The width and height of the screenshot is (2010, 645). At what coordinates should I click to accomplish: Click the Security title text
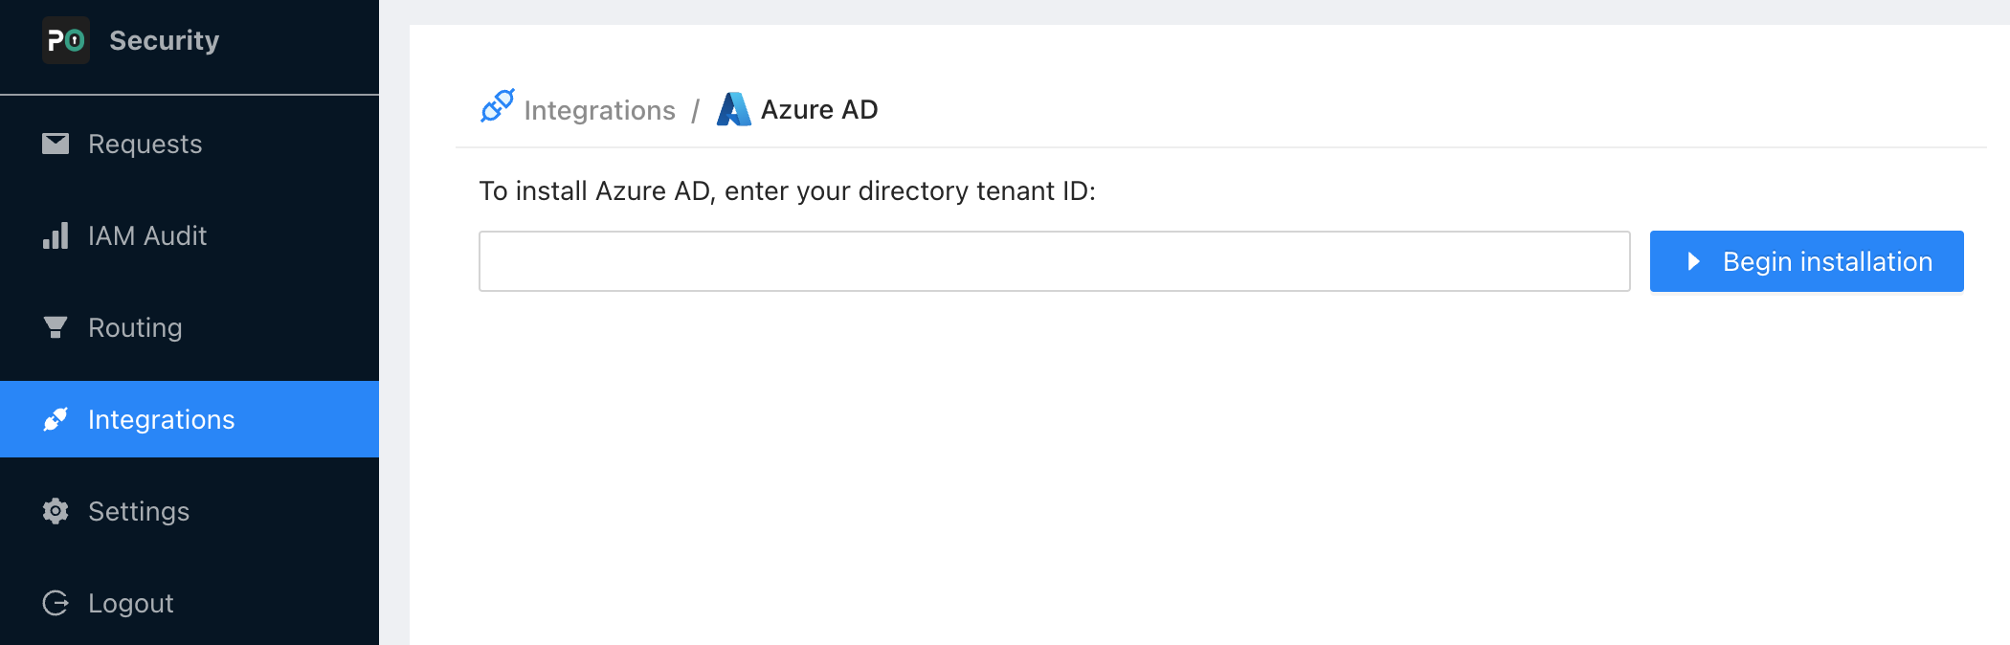tap(164, 40)
